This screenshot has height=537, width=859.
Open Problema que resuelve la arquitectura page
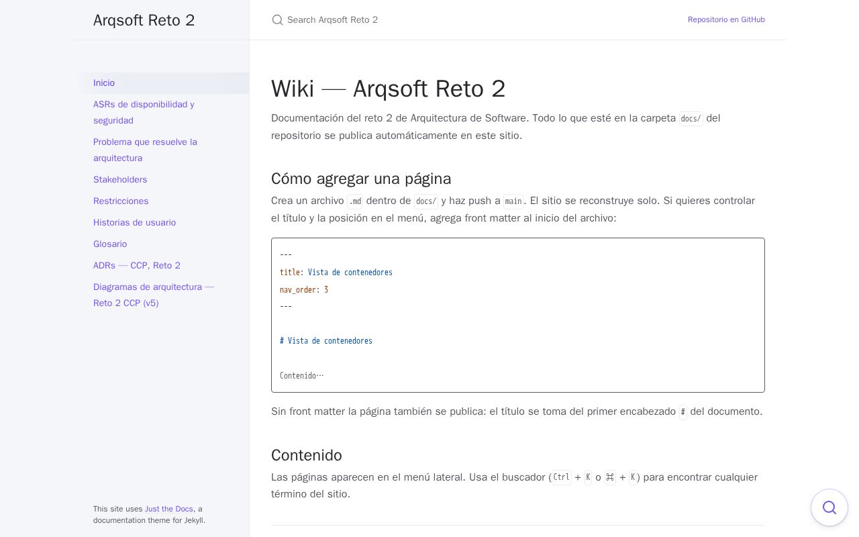161,150
